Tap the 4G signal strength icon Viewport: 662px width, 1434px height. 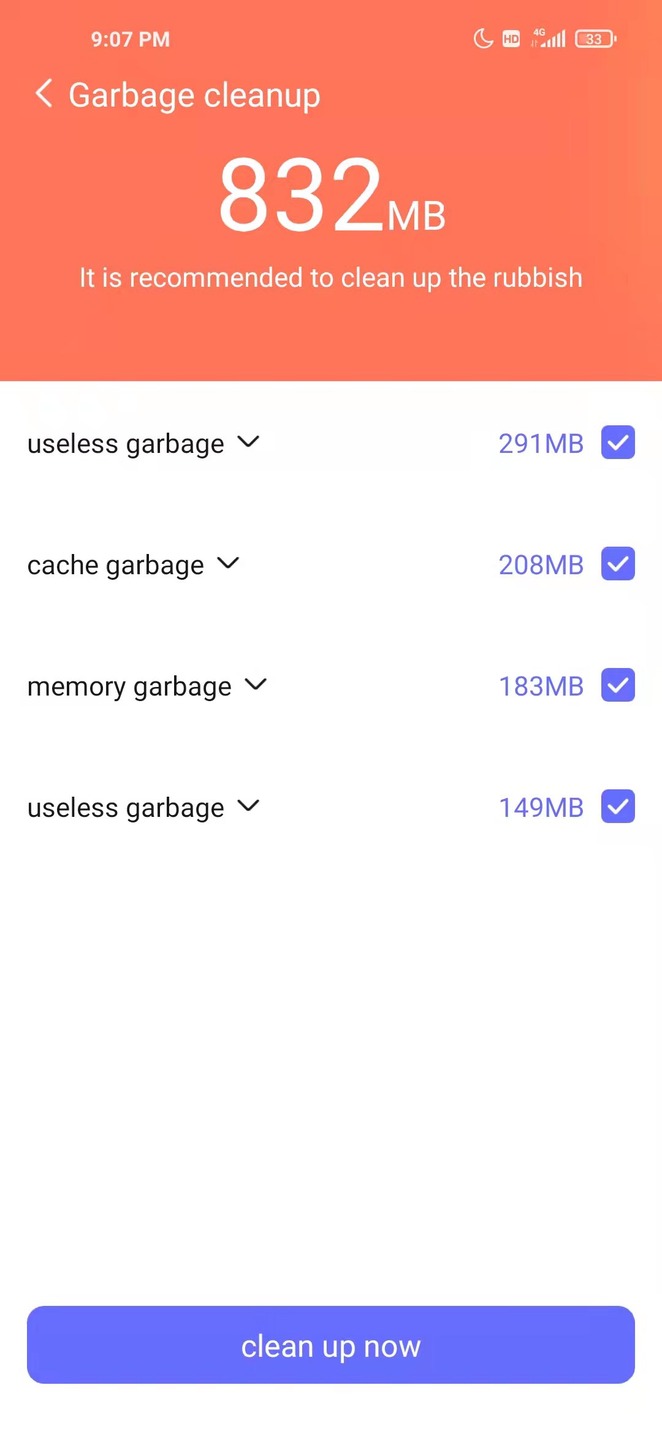point(549,39)
